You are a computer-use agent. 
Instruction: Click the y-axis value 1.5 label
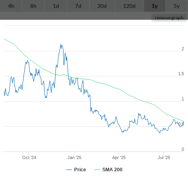point(181,74)
